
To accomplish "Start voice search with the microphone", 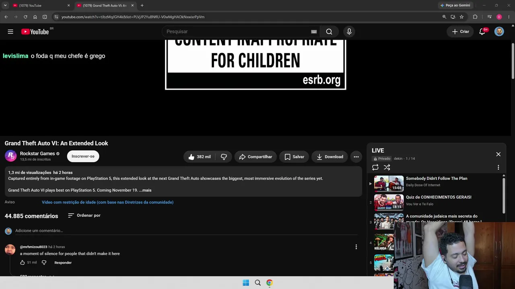I will pyautogui.click(x=349, y=32).
